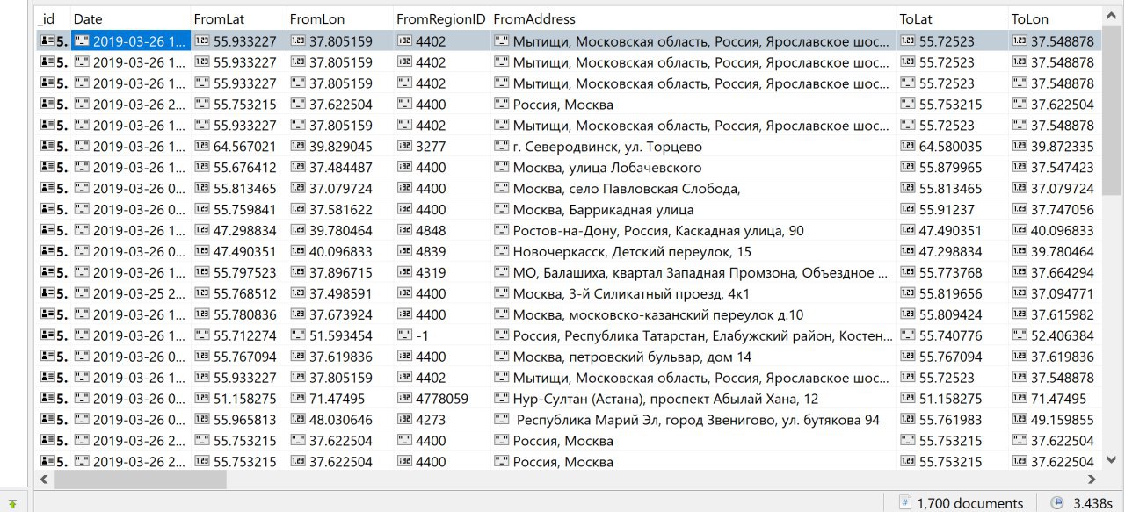Click the document count icon in status bar
The height and width of the screenshot is (512, 1125).
904,503
